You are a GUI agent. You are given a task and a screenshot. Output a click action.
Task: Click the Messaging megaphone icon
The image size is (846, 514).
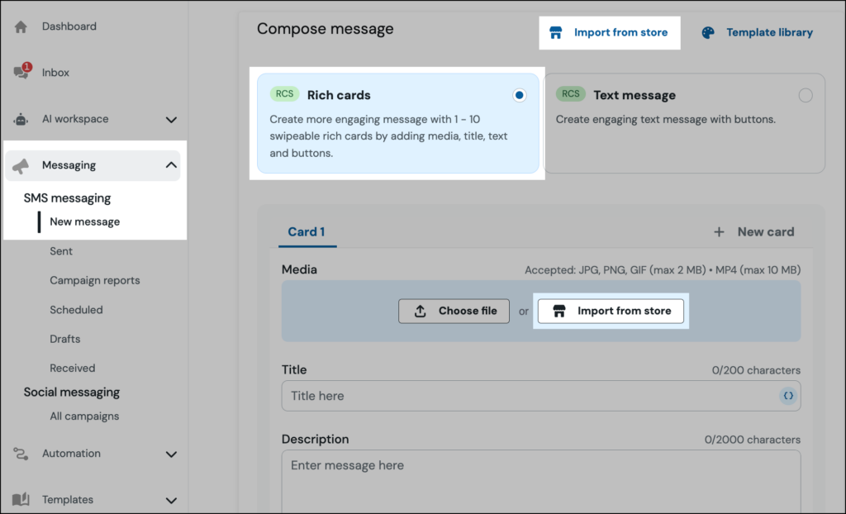[x=21, y=165]
